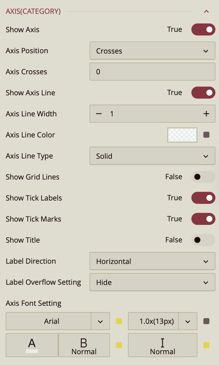Open the Axis Line Color swatch
Screen dimensions: 219x365
pos(182,135)
